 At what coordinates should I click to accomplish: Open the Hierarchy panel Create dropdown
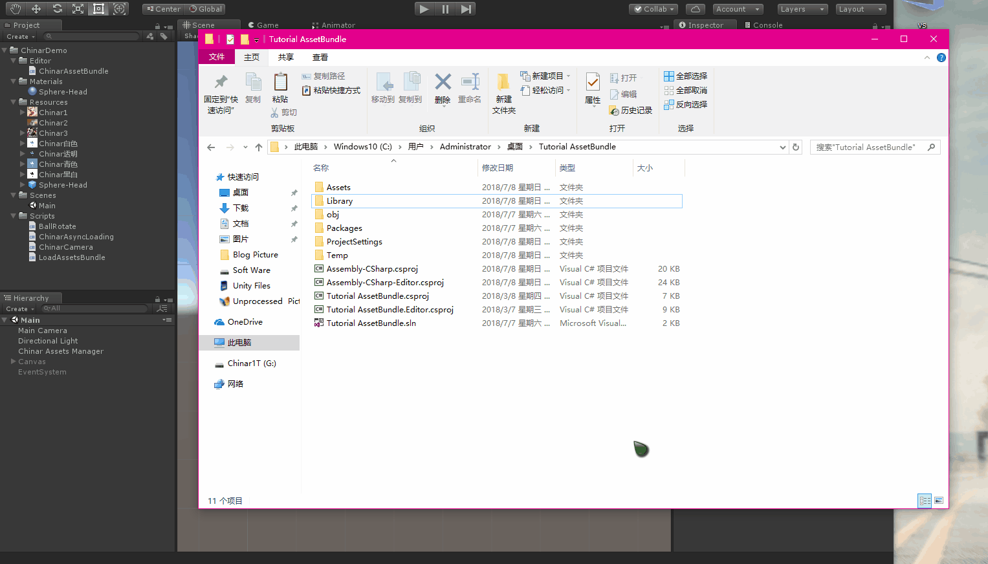20,309
